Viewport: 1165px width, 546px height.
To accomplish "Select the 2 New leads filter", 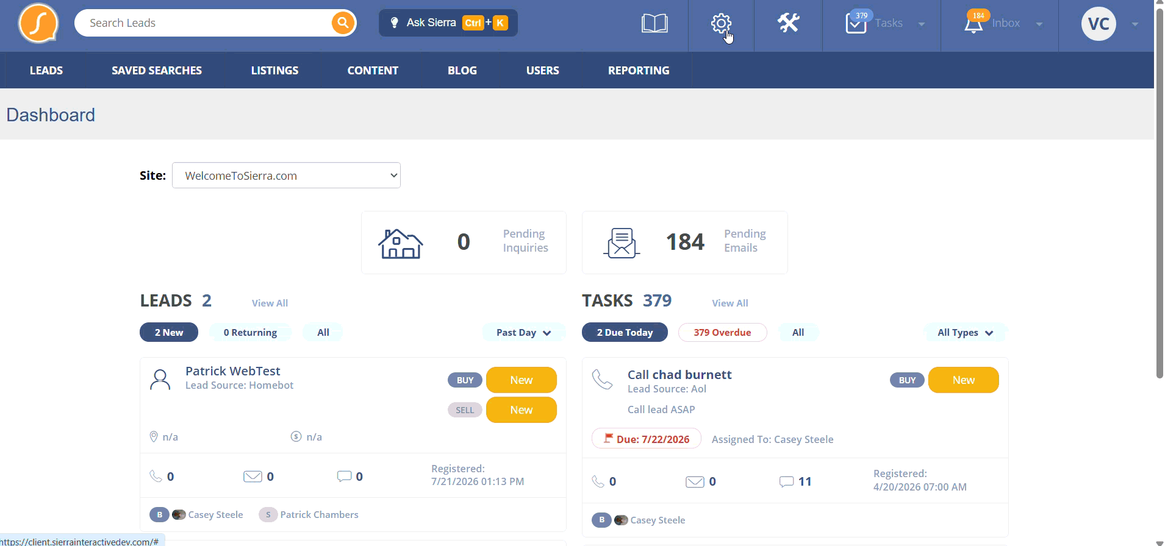I will (x=169, y=332).
